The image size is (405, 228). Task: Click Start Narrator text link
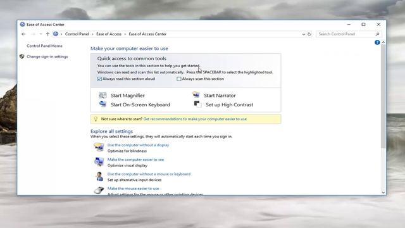(x=220, y=96)
